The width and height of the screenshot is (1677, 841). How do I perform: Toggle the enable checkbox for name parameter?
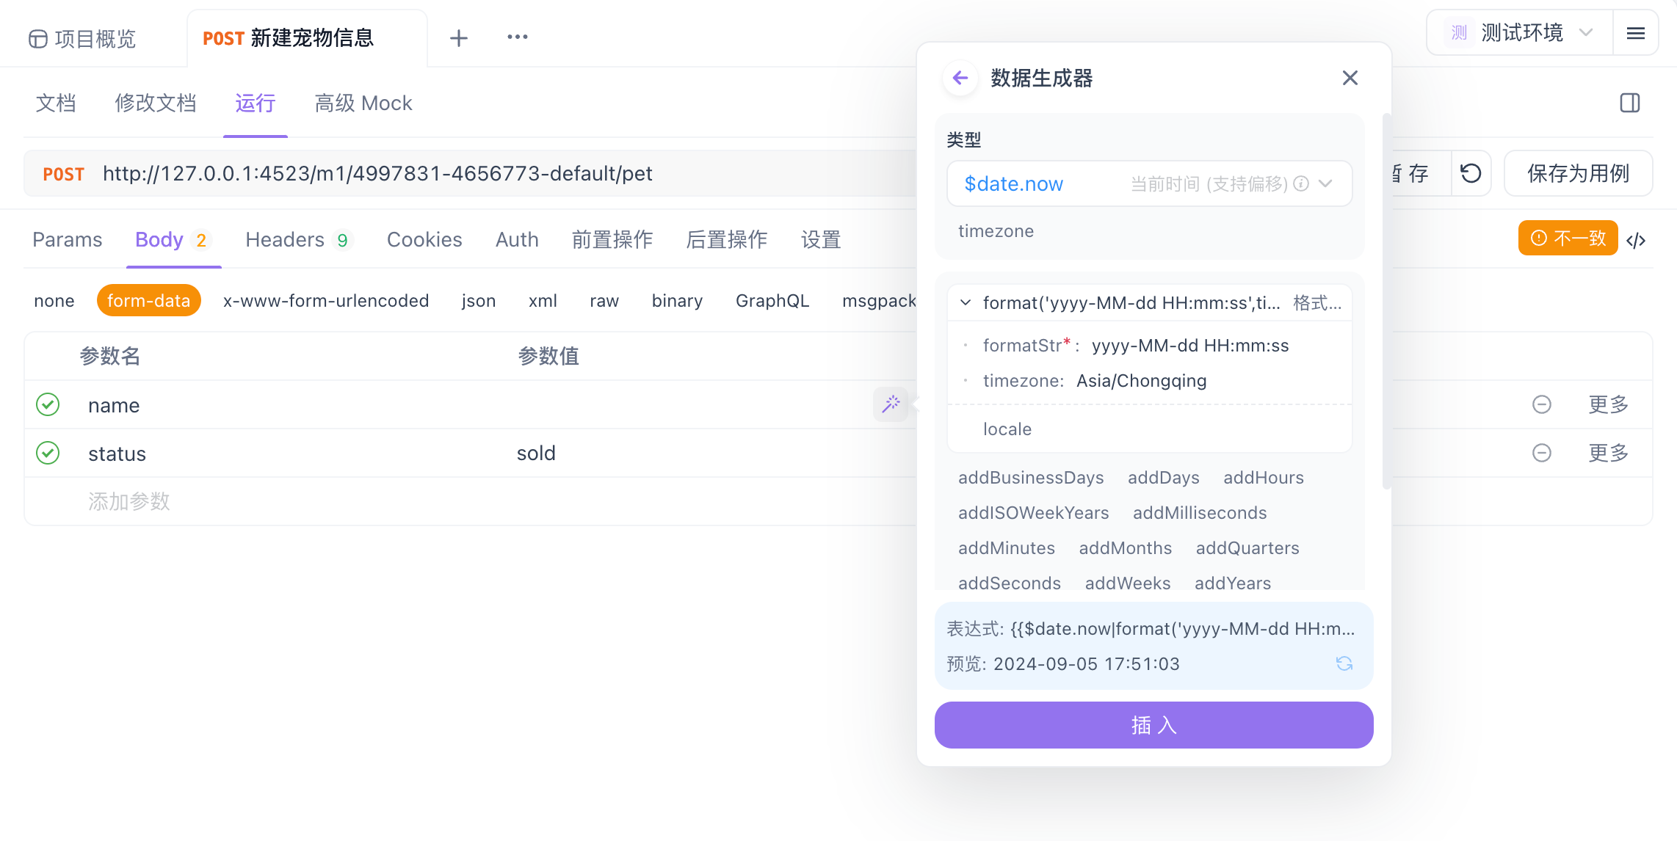(48, 404)
